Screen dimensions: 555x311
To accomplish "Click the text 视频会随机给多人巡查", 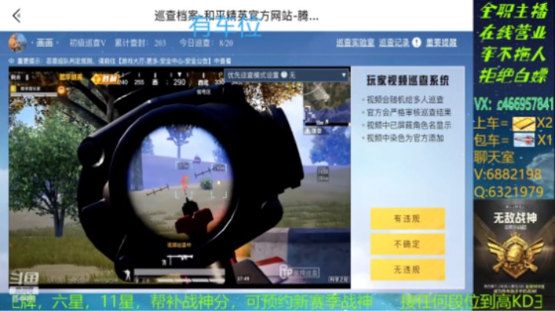I will [x=405, y=99].
